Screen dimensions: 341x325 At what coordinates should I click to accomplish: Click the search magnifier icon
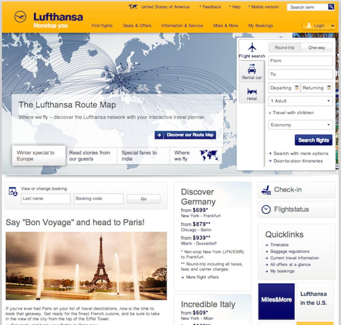[331, 7]
